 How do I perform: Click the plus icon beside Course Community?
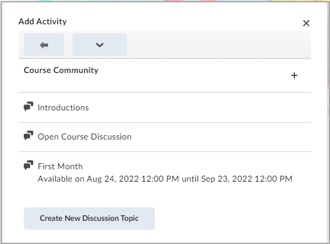point(294,75)
